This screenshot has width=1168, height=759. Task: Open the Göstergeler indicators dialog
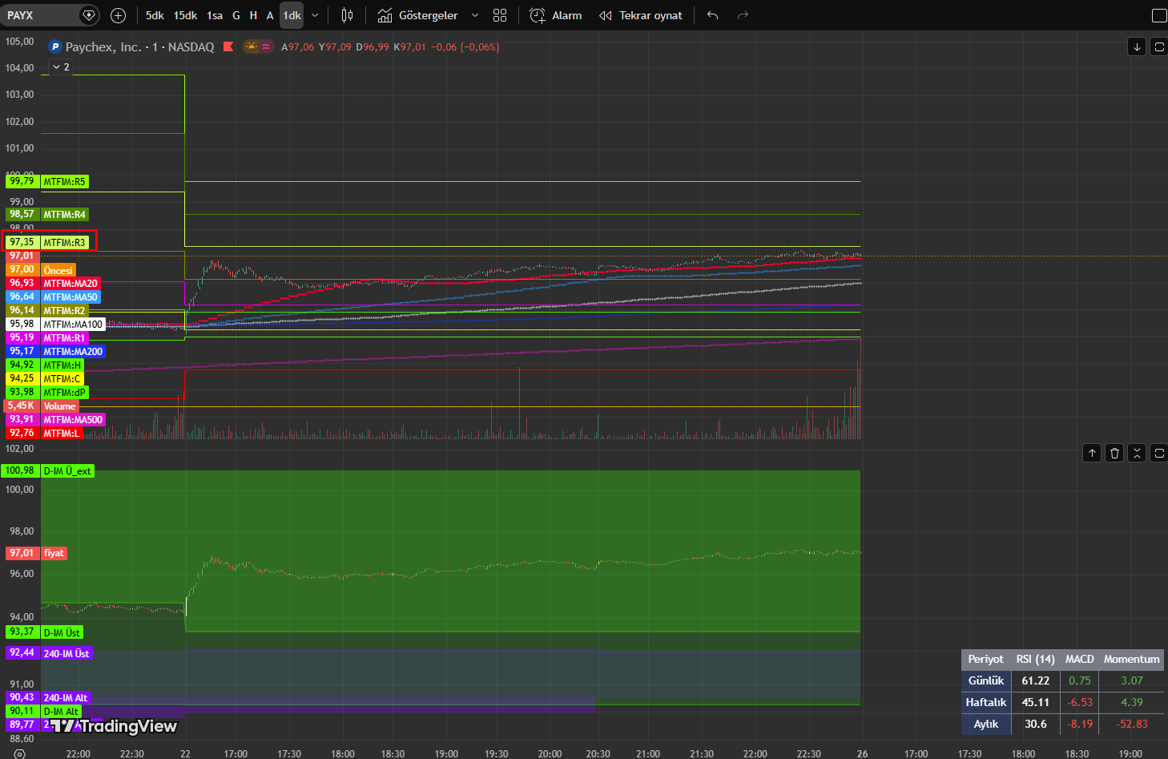(x=418, y=15)
